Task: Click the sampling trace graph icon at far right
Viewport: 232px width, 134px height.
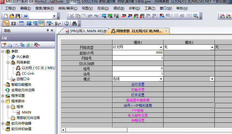Action: 223,16
